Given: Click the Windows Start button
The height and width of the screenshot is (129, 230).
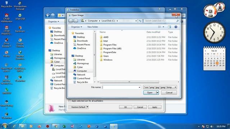Looking at the screenshot, I should (5, 126).
